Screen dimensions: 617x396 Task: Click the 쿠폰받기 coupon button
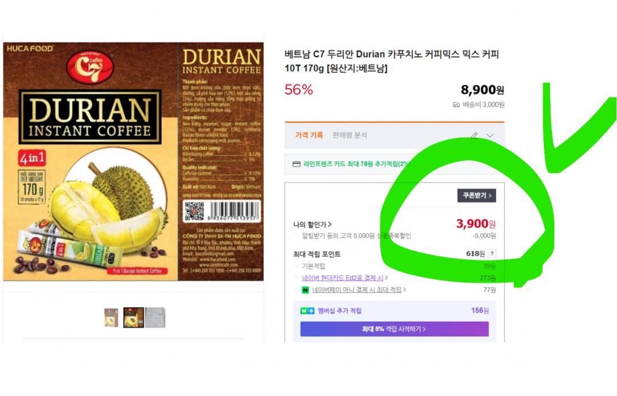[476, 195]
